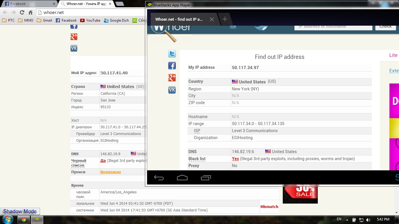Image resolution: width=399 pixels, height=224 pixels.
Task: Close the Facebook tab in Chrome
Action: tap(54, 4)
